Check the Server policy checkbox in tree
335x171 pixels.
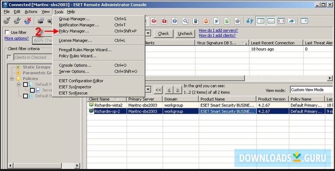tap(32, 90)
